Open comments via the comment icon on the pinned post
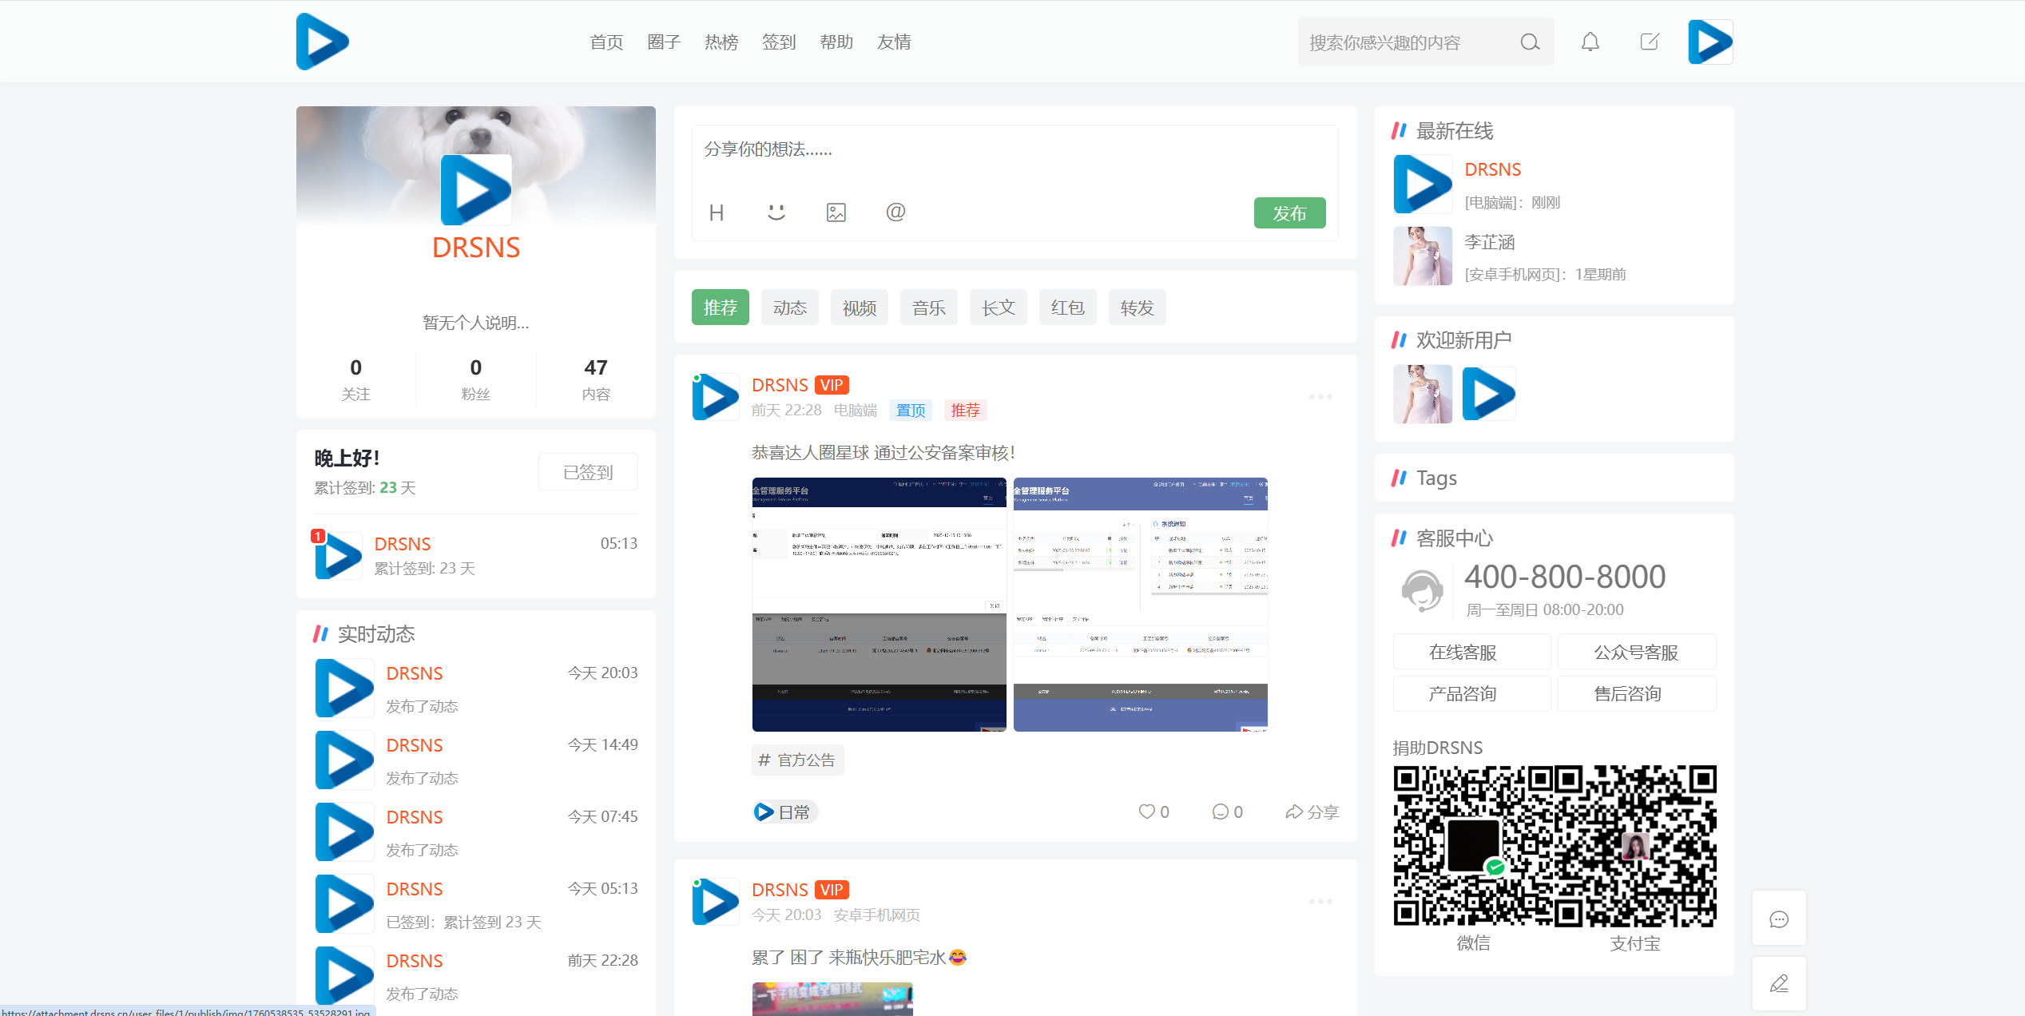The height and width of the screenshot is (1016, 2025). pos(1220,812)
